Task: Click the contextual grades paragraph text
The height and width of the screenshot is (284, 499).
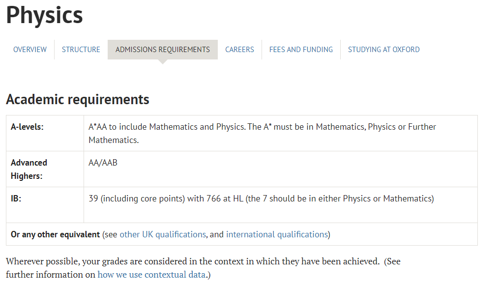Action: (x=203, y=268)
